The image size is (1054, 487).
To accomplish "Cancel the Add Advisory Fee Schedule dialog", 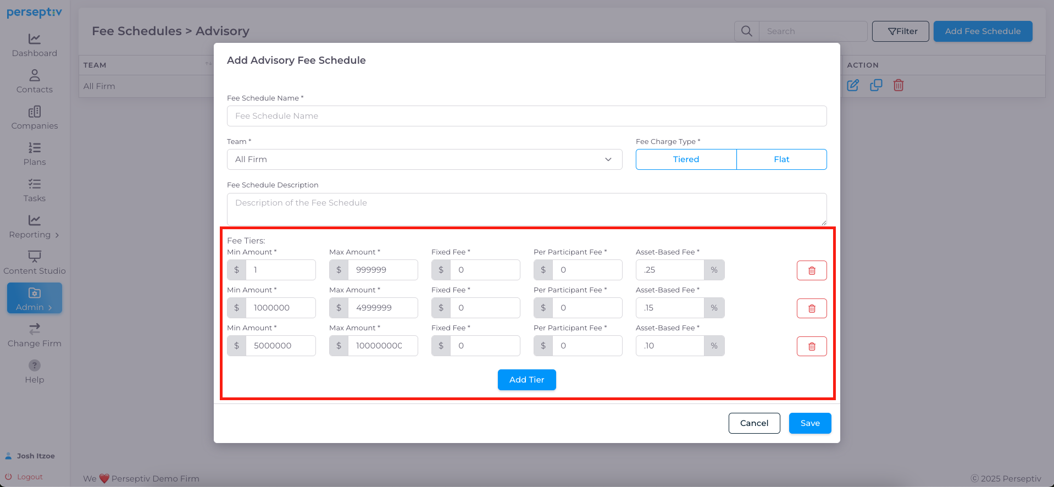I will 754,423.
